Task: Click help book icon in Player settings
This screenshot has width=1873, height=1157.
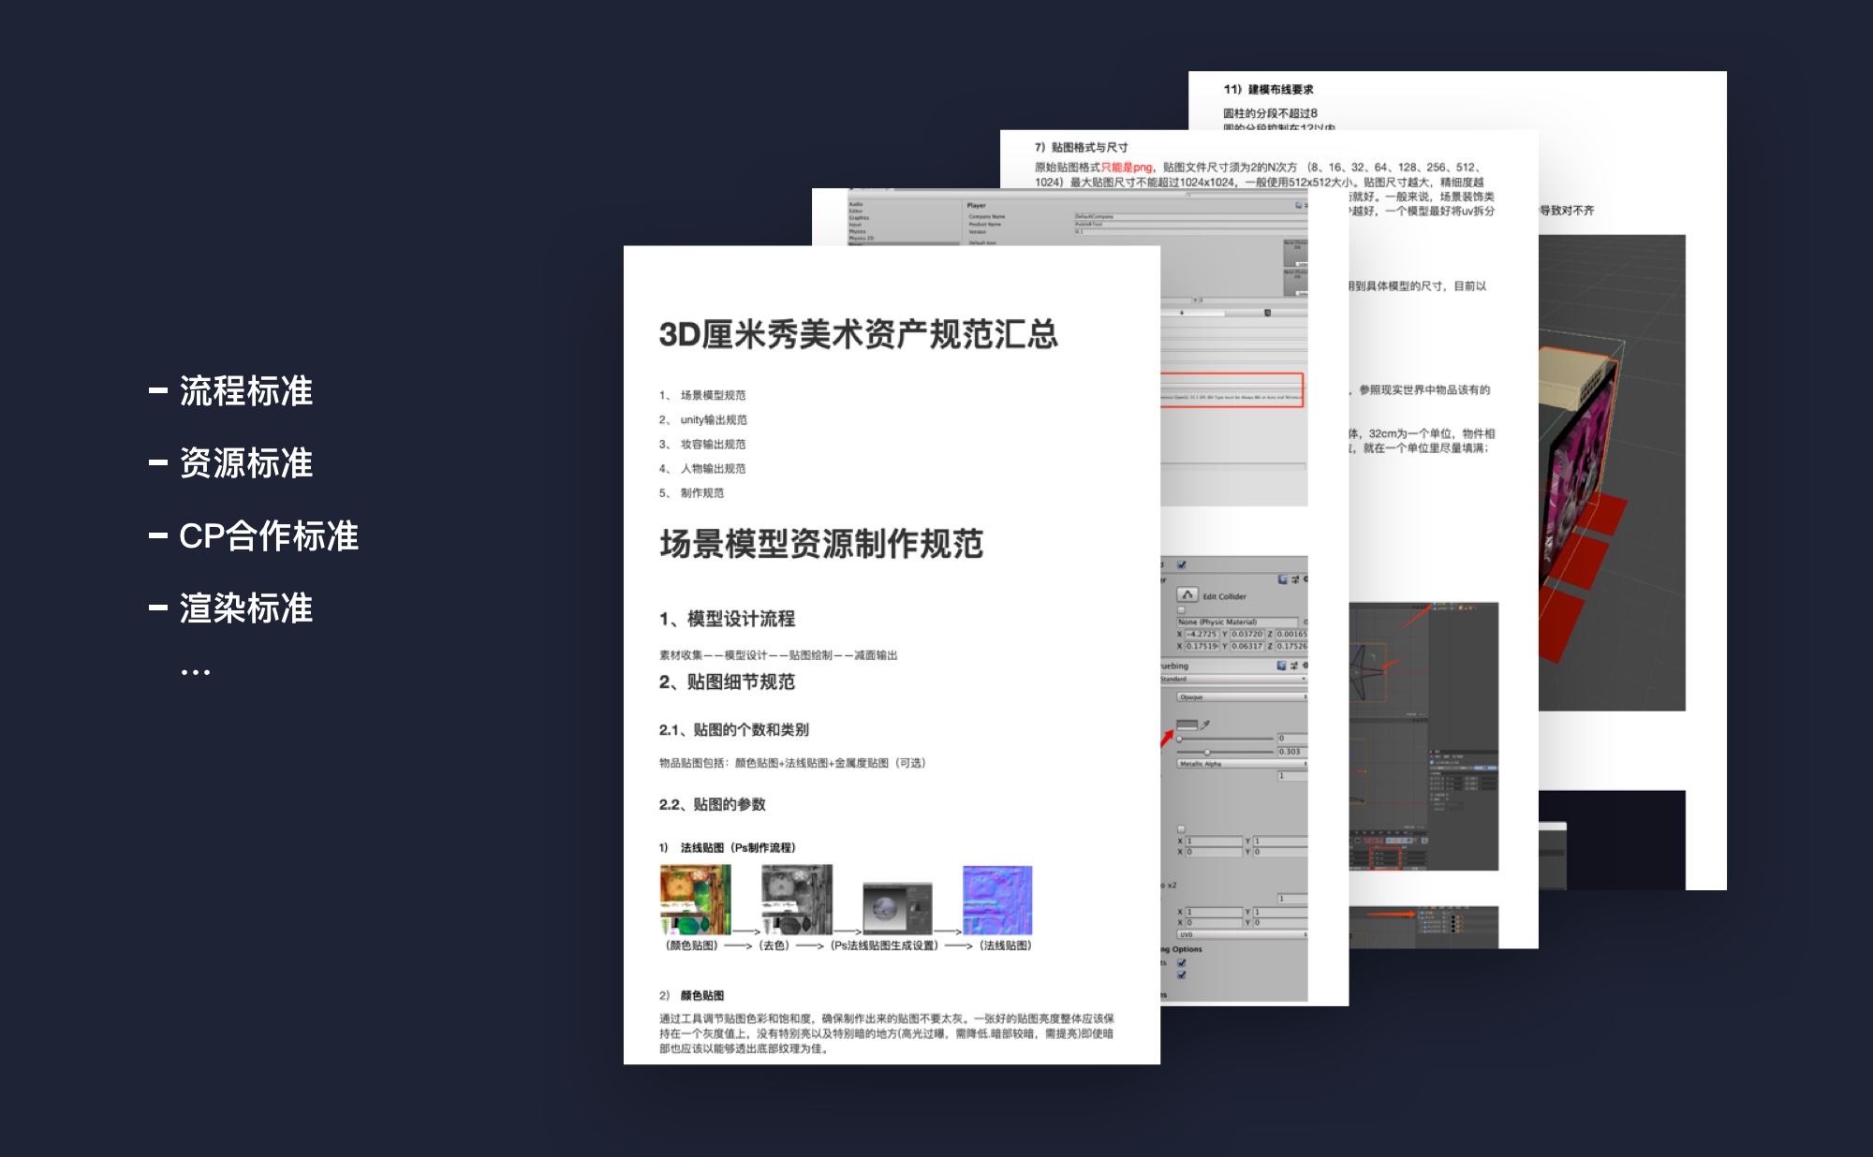Action: [x=1298, y=205]
